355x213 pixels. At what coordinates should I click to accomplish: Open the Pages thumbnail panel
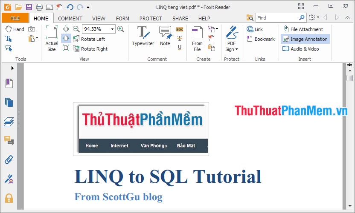pos(9,102)
